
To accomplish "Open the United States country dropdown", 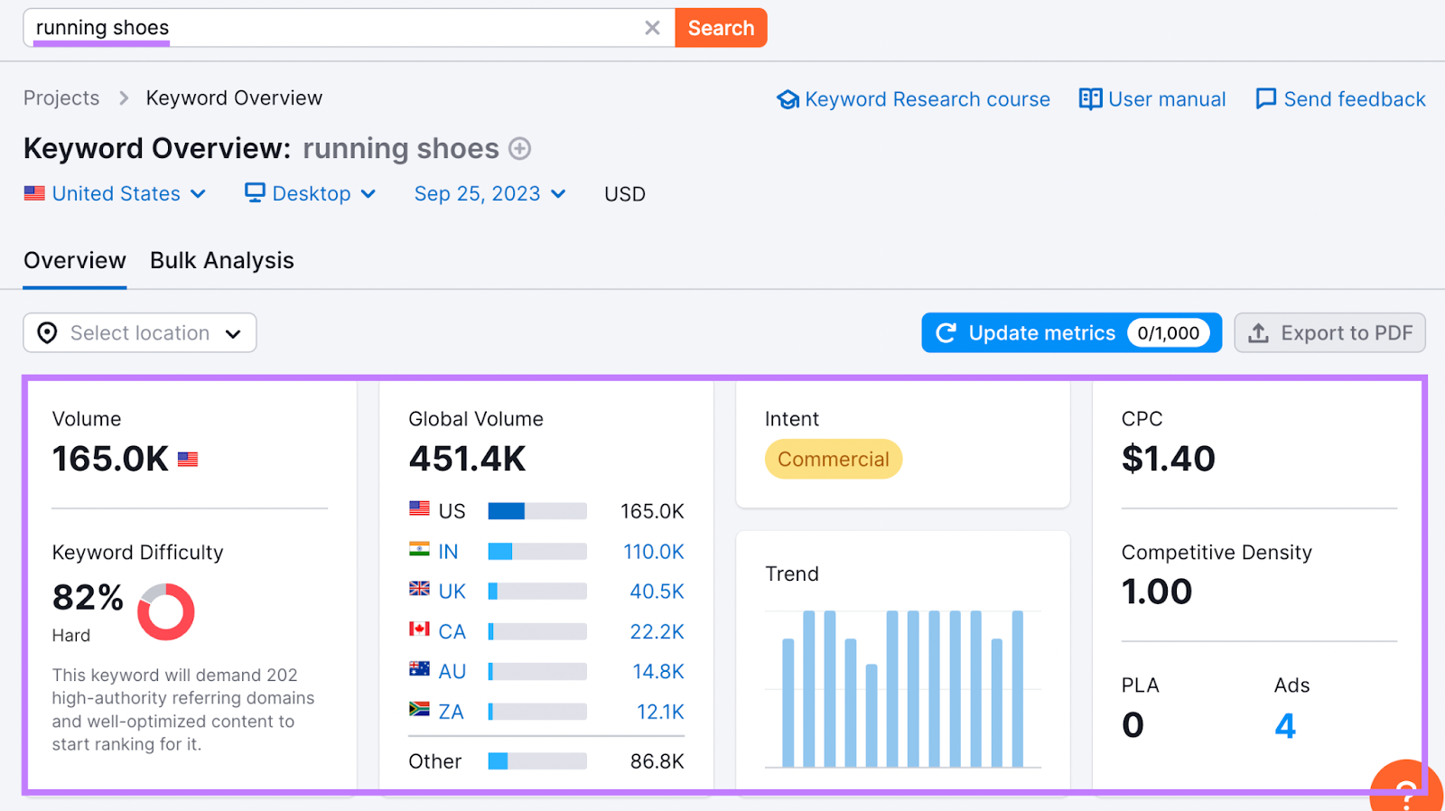I will (116, 194).
